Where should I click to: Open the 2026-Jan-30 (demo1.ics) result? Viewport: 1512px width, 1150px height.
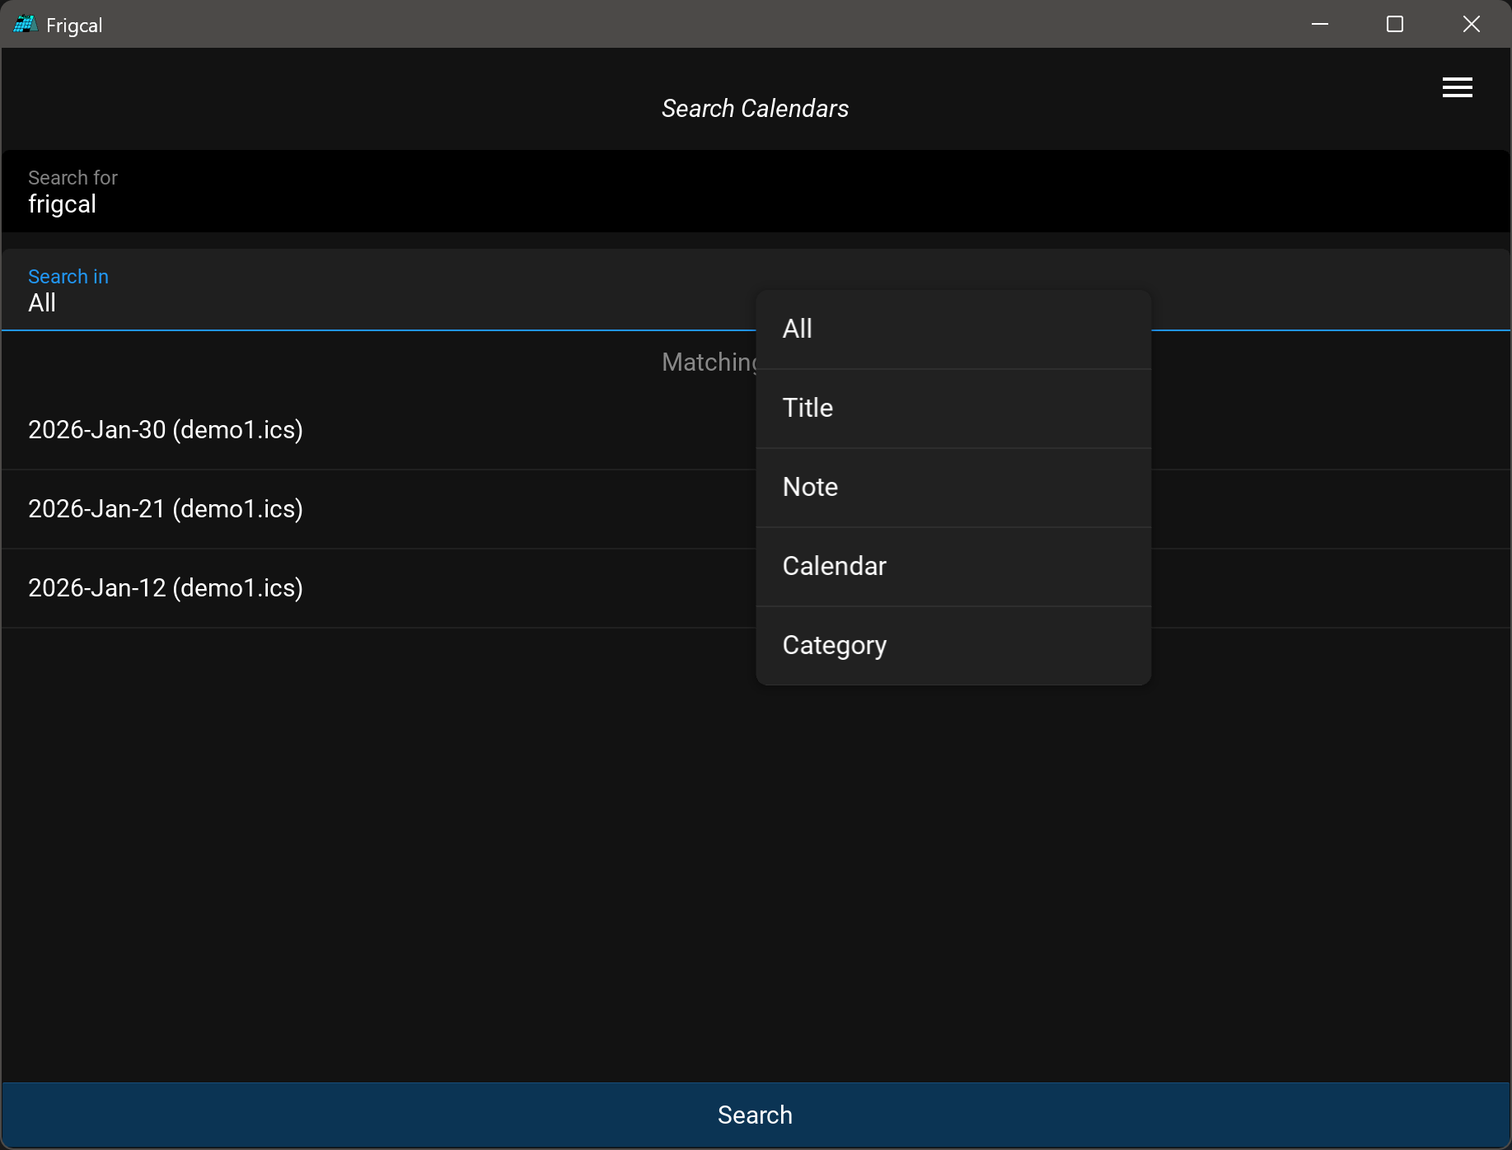click(x=166, y=430)
